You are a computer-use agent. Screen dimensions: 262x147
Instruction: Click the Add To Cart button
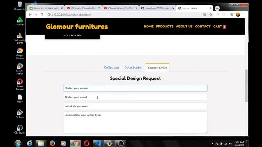(72, 36)
